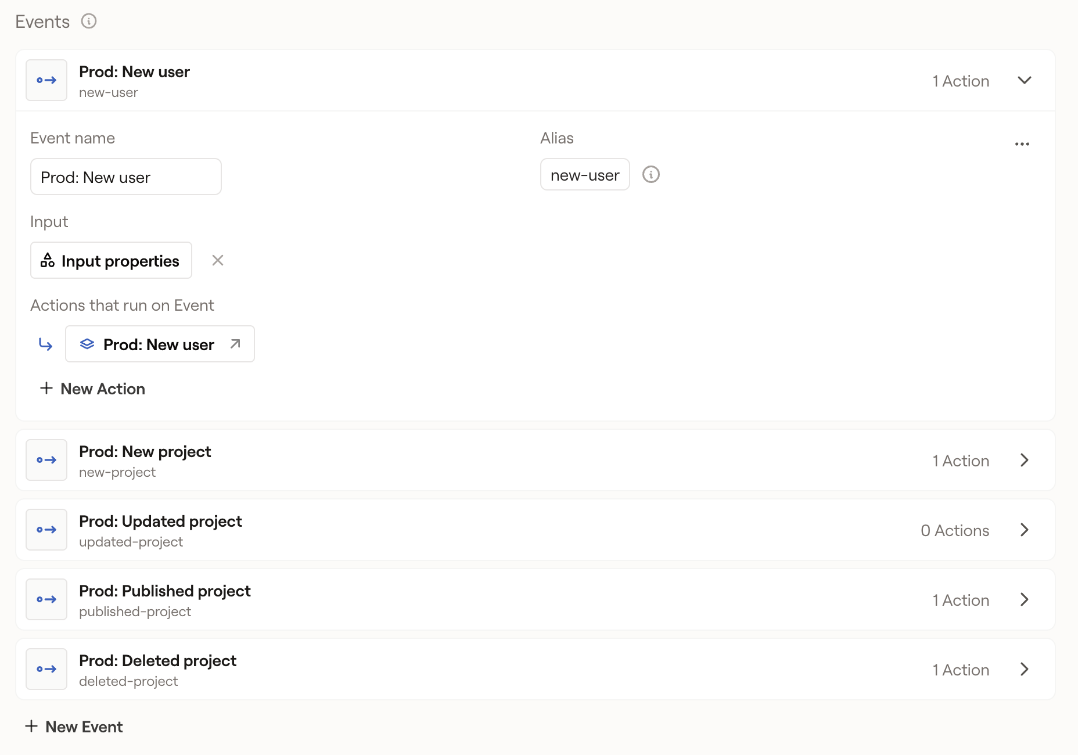Screen dimensions: 1078x755
Task: Click the plus icon beside New Action
Action: pos(46,388)
